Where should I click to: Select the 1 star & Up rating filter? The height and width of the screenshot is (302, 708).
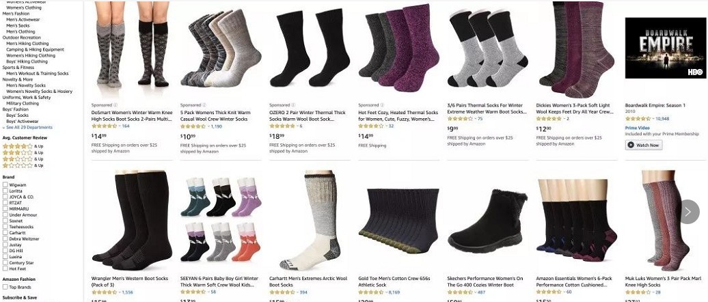pos(23,165)
